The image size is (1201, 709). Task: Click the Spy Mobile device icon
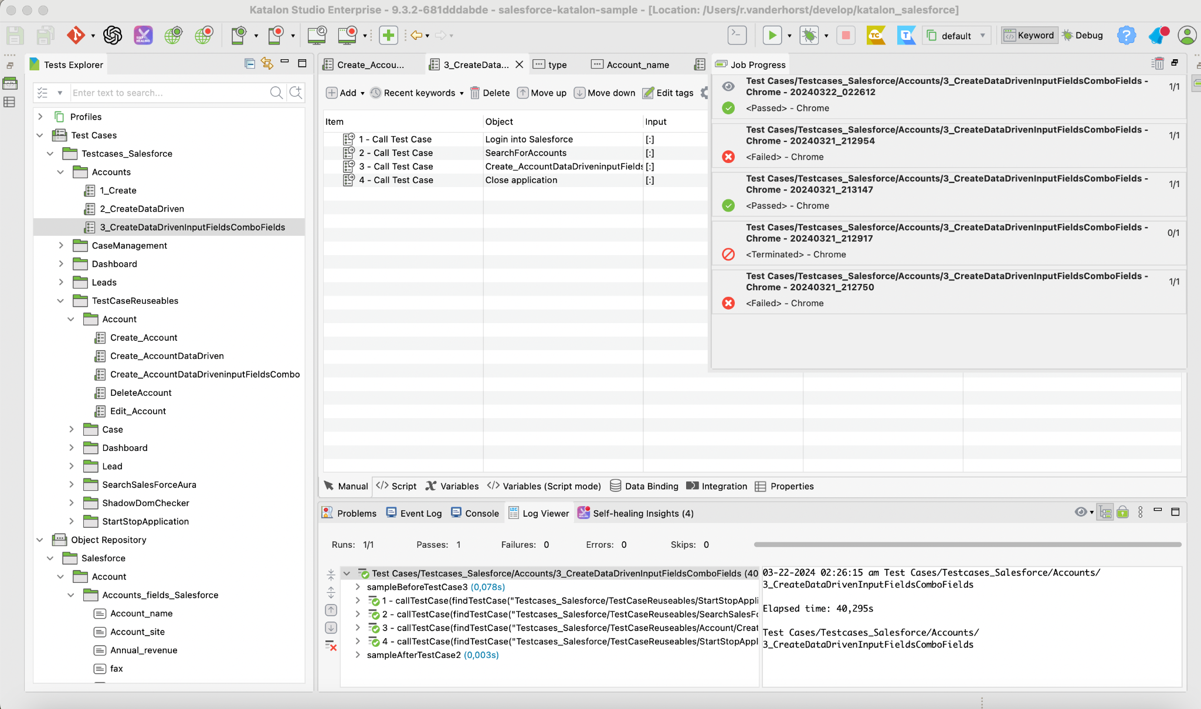(x=239, y=35)
